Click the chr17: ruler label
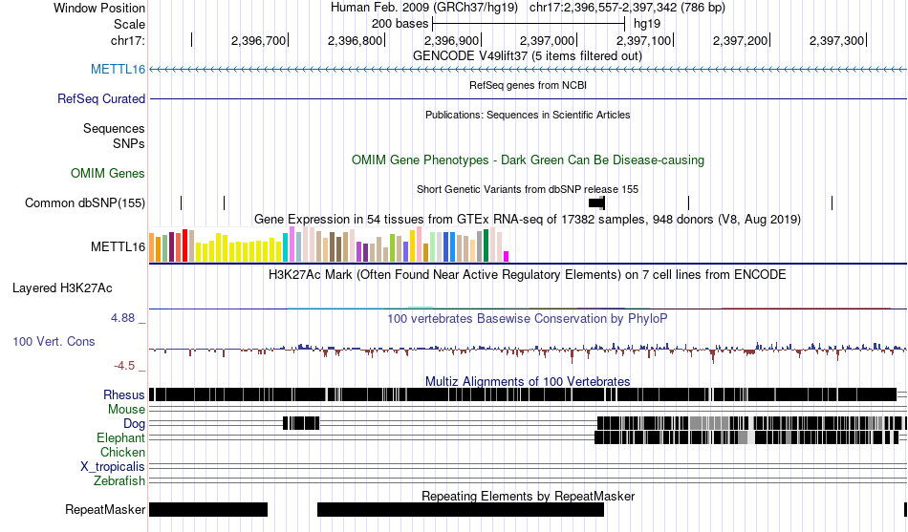The height and width of the screenshot is (532, 908). pyautogui.click(x=128, y=40)
